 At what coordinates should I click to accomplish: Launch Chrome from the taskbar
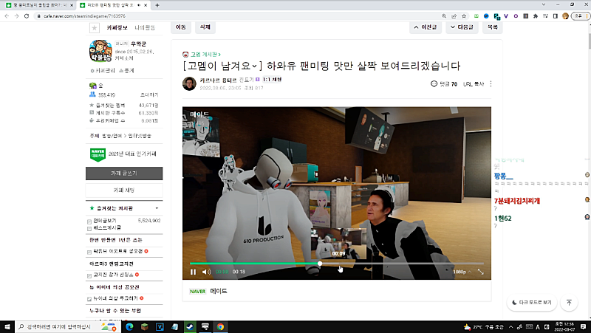(x=220, y=326)
